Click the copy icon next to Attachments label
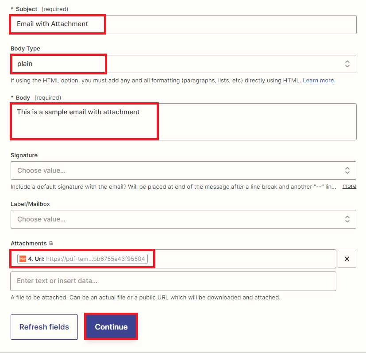 click(x=51, y=243)
